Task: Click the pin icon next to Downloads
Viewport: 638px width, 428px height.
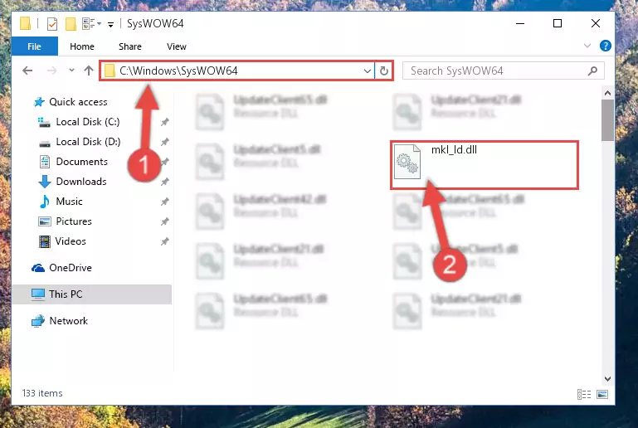Action: (x=165, y=182)
